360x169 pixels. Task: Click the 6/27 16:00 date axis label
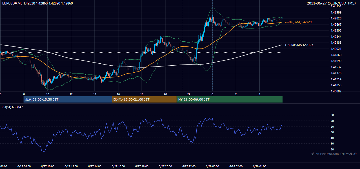[x=118, y=166]
